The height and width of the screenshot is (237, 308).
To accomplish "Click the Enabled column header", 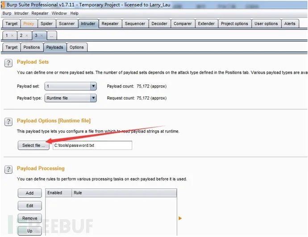I will click(x=58, y=193).
